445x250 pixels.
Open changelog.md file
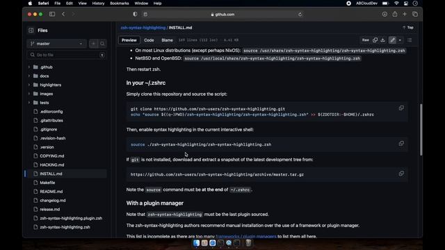pyautogui.click(x=53, y=201)
